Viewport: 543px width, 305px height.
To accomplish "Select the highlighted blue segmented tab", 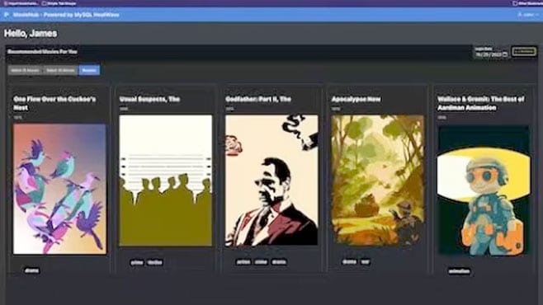I will pos(89,70).
